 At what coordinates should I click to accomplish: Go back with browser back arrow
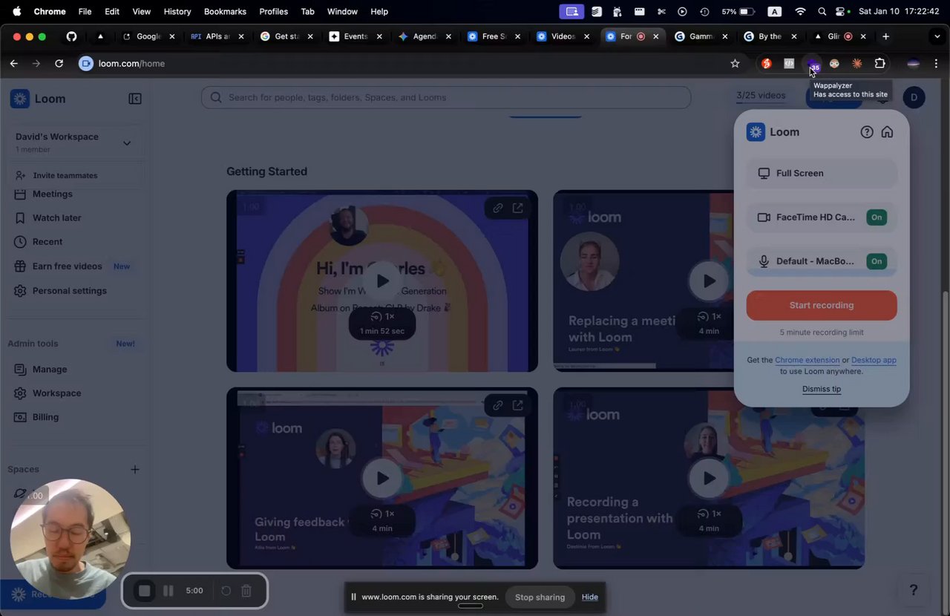tap(13, 64)
